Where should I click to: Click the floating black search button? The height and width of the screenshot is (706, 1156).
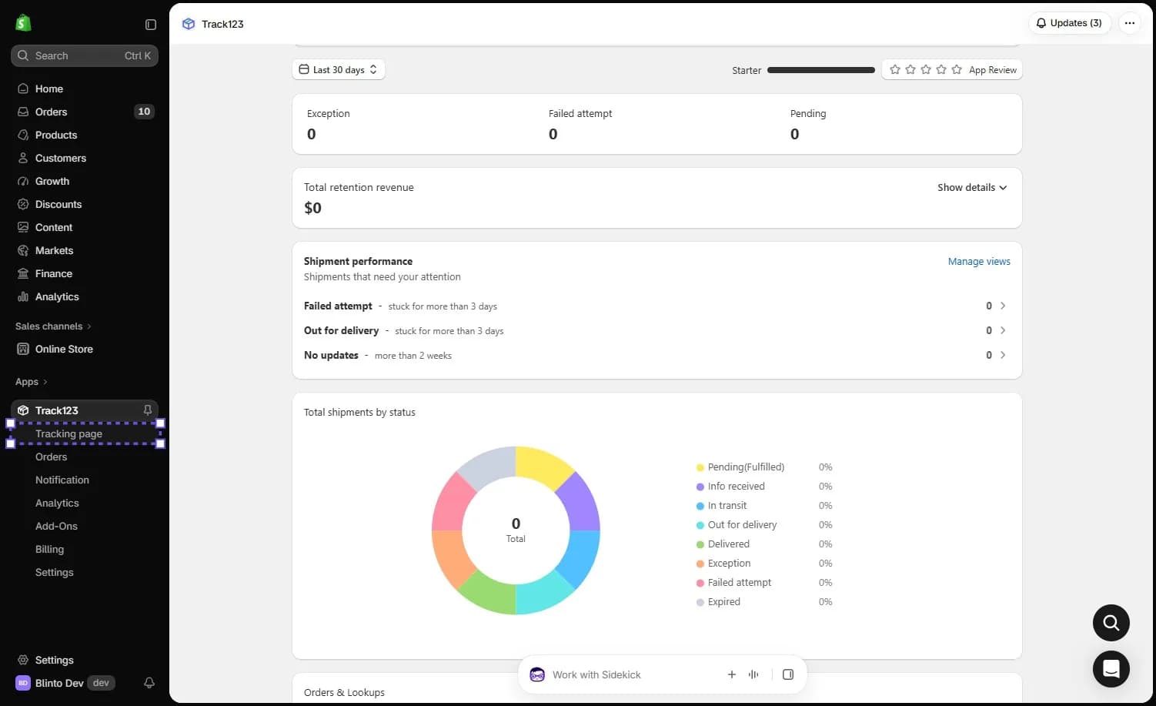(x=1111, y=623)
